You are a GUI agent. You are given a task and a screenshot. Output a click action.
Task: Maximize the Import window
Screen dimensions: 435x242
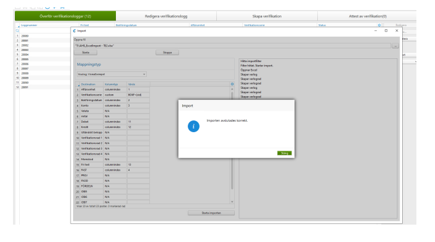tap(386, 30)
